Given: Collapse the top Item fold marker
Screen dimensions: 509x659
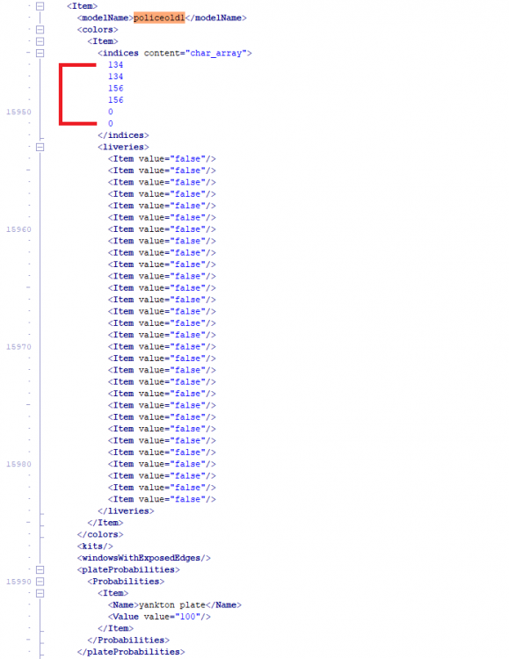Looking at the screenshot, I should (40, 6).
